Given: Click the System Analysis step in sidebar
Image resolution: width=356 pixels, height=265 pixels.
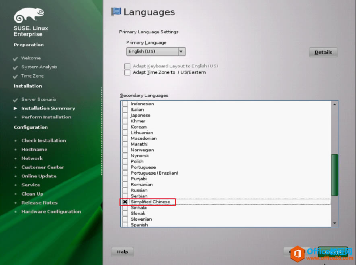Looking at the screenshot, I should (39, 67).
